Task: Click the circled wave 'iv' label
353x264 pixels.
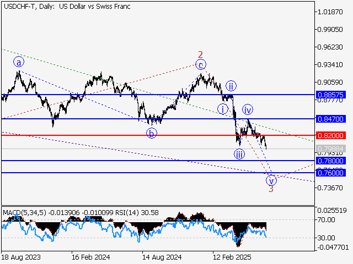Action: (248, 109)
